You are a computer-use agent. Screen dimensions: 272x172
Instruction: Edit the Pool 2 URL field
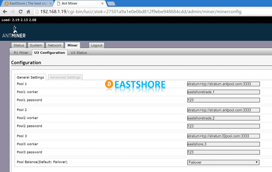[223, 110]
